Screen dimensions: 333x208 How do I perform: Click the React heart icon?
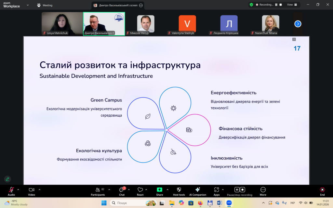(x=140, y=190)
